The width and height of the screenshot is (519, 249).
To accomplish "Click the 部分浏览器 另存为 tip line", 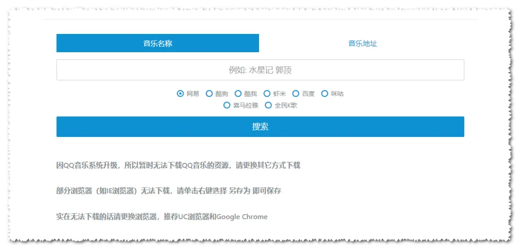I will click(169, 191).
